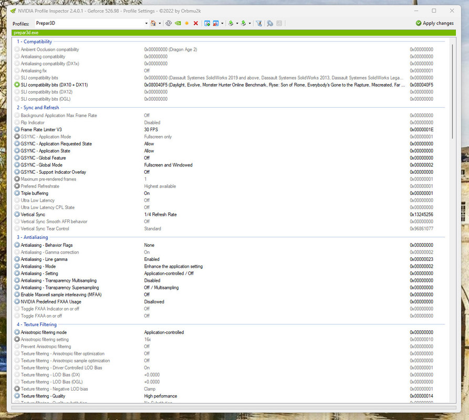This screenshot has width=469, height=420.
Task: Collapse the 1 - Compatibility section header
Action: click(34, 41)
